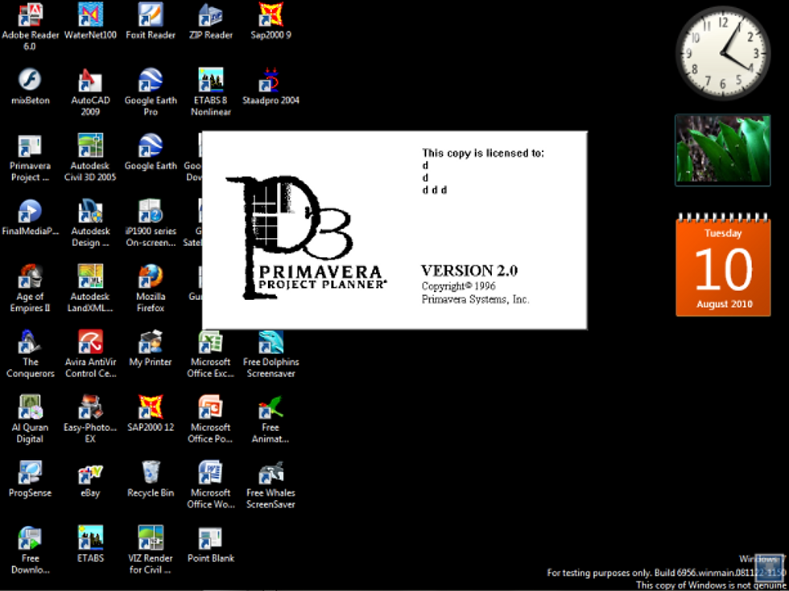This screenshot has width=789, height=591.
Task: Click the 'This copy is licensed to:' text
Action: (483, 154)
